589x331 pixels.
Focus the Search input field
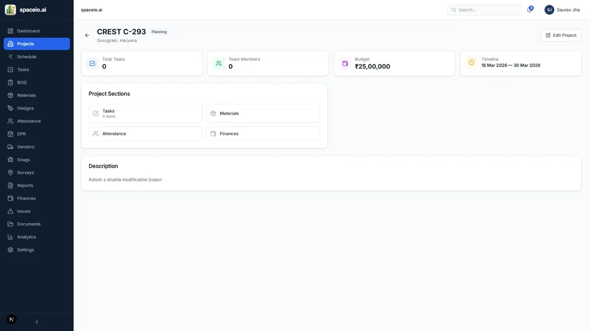[484, 10]
